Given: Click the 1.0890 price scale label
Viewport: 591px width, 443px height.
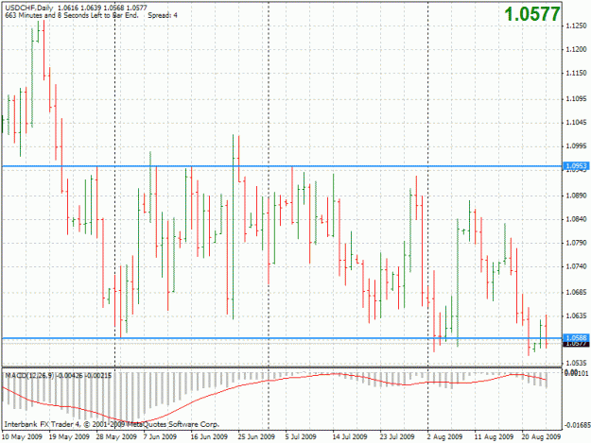Looking at the screenshot, I should pyautogui.click(x=576, y=196).
